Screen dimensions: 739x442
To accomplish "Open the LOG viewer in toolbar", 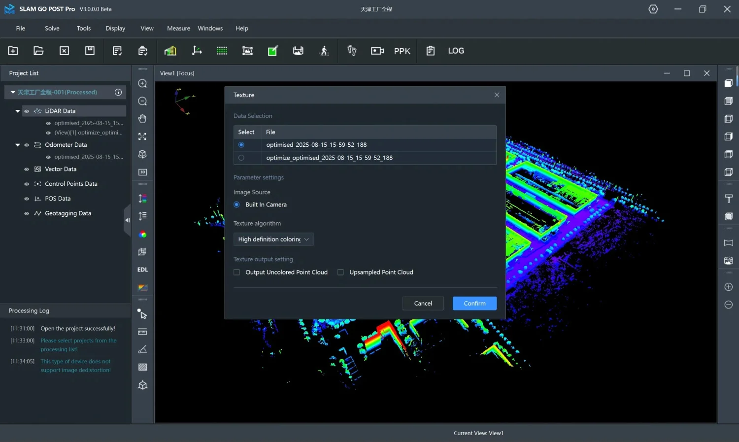I will [456, 51].
